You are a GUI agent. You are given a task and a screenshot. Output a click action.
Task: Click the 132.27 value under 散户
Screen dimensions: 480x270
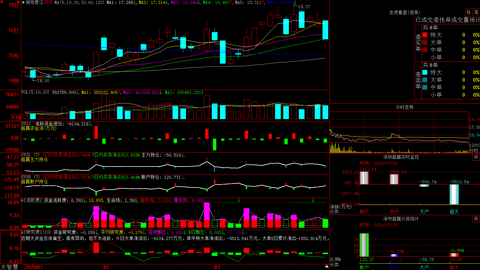click(x=367, y=259)
